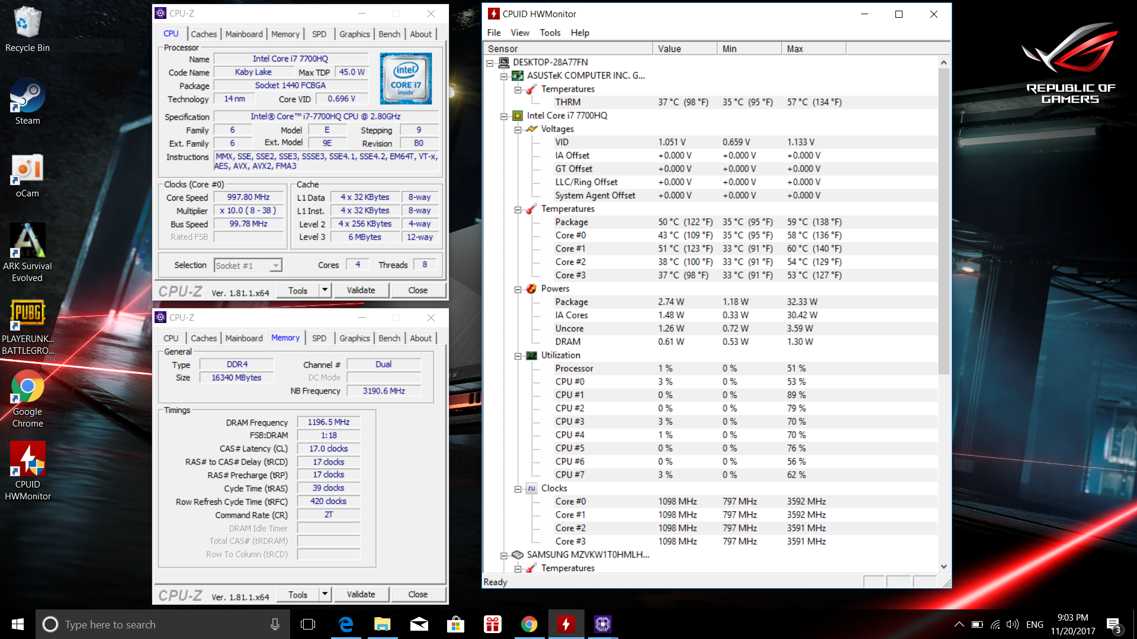This screenshot has width=1137, height=639.
Task: Open ARK Survival Evolved shortcut
Action: tap(27, 253)
